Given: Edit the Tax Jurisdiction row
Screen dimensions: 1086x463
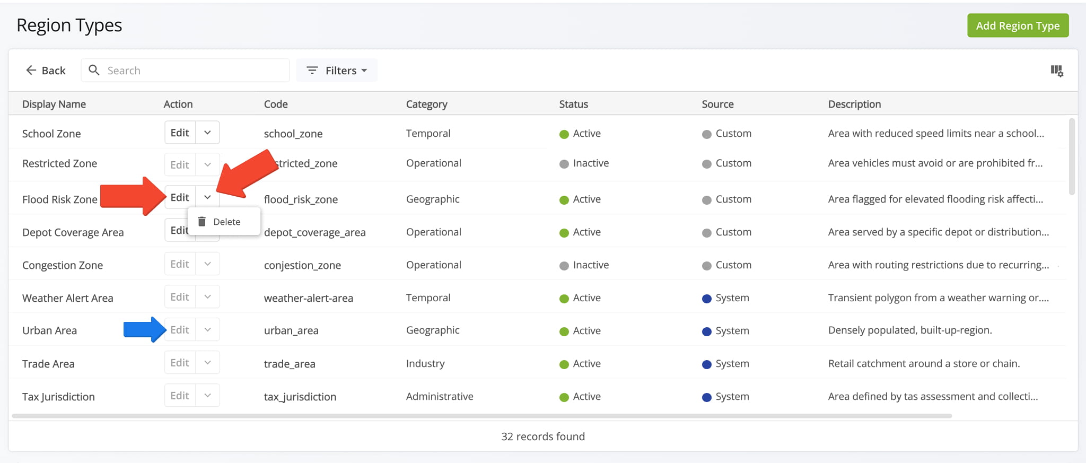Looking at the screenshot, I should tap(180, 396).
